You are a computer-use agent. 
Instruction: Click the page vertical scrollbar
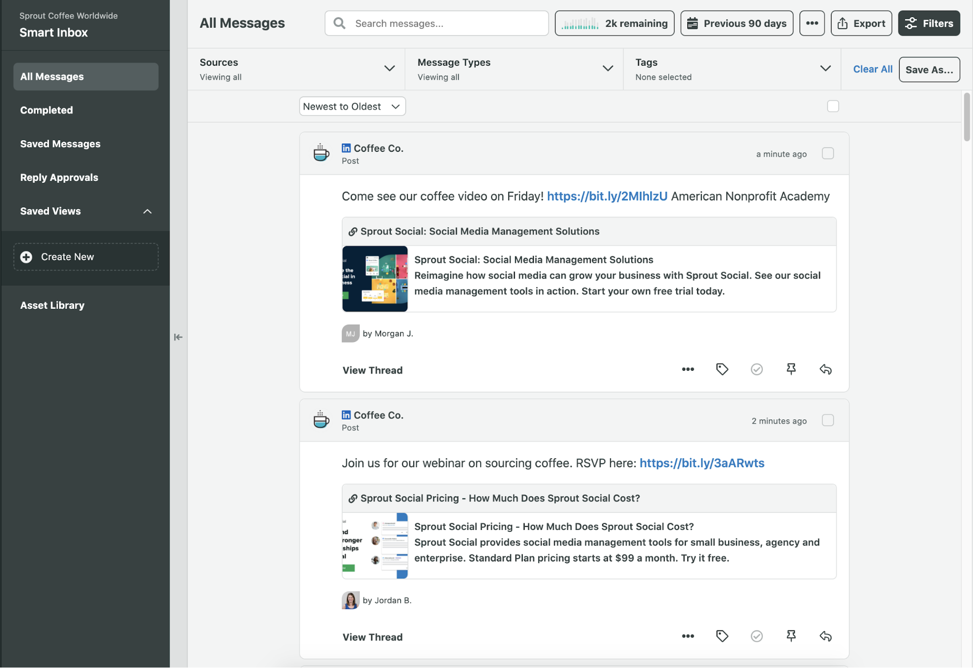[x=967, y=117]
